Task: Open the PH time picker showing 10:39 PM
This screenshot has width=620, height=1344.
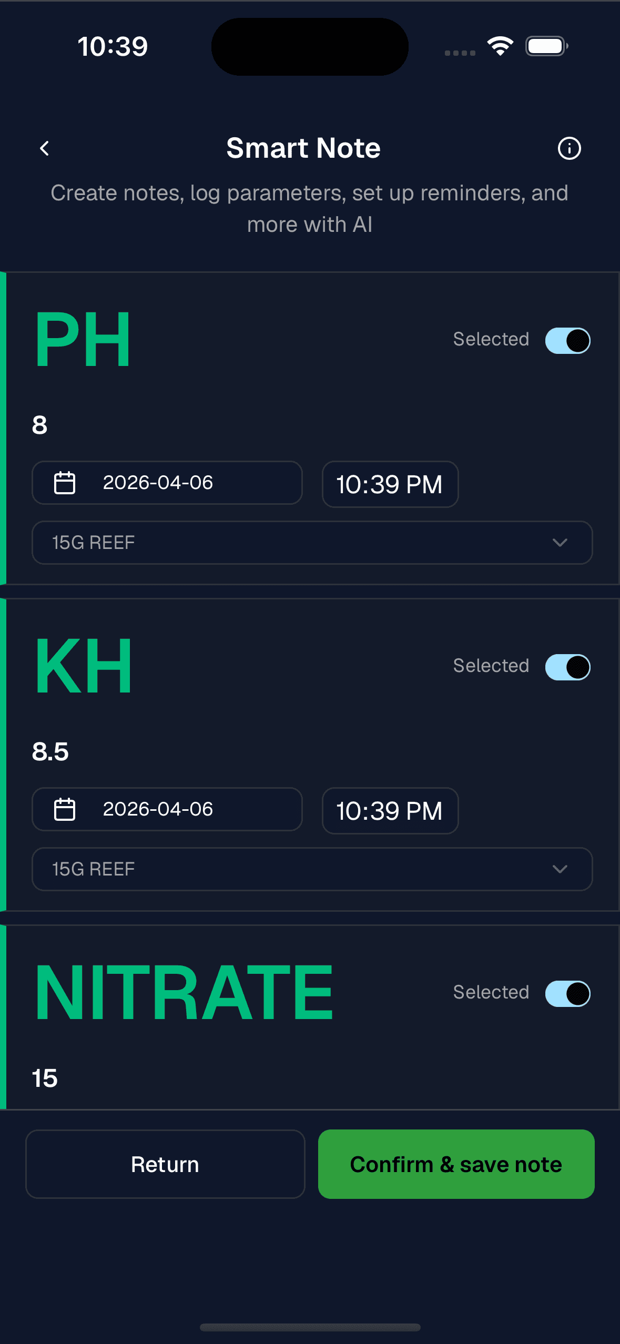Action: click(x=390, y=484)
